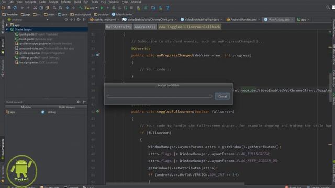Select build.gradle (Project: Youtube) file

tap(36, 34)
